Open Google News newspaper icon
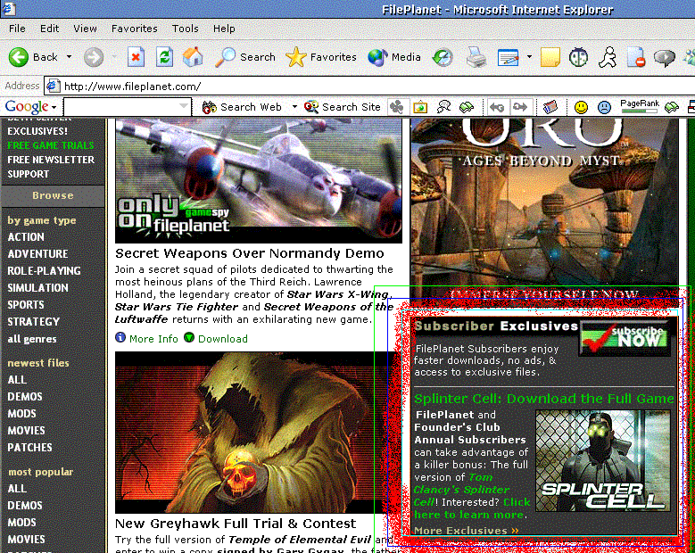The image size is (695, 553). tap(550, 107)
